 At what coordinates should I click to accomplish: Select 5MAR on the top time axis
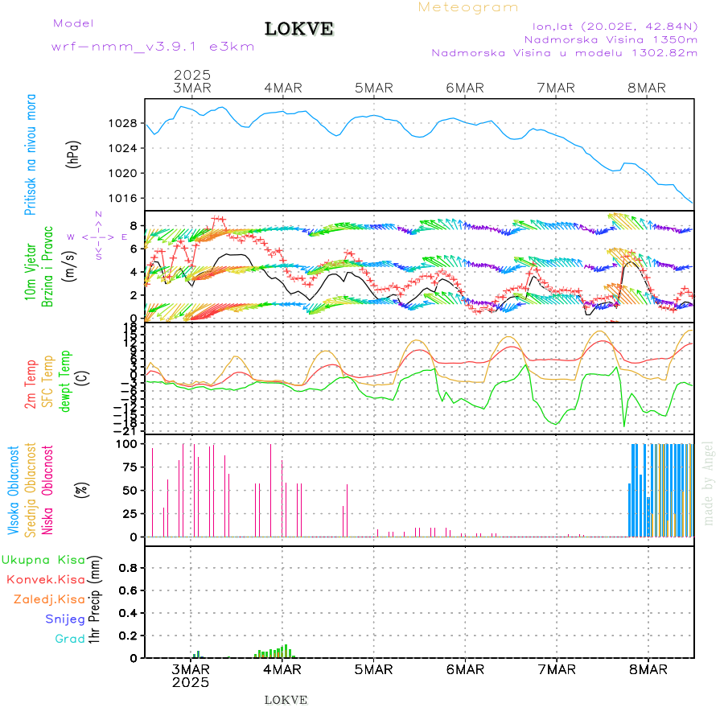pos(374,88)
